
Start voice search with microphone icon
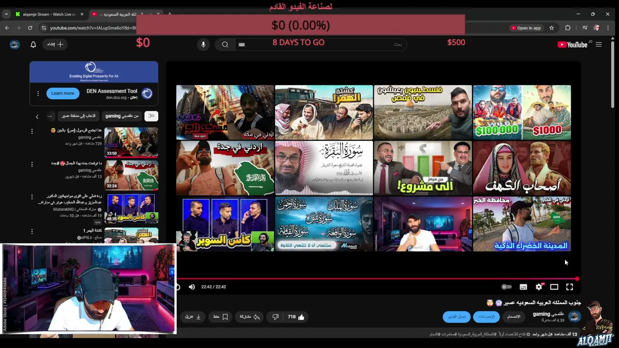(x=203, y=44)
